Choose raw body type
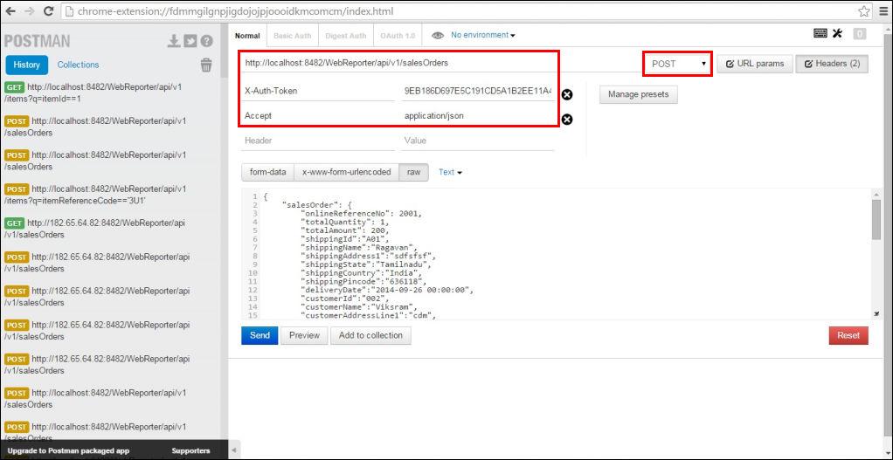Image resolution: width=893 pixels, height=460 pixels. [414, 172]
